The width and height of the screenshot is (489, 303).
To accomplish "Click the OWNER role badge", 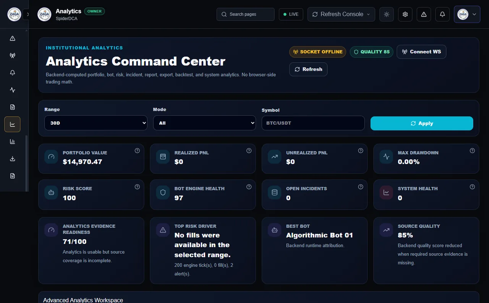I will point(94,11).
